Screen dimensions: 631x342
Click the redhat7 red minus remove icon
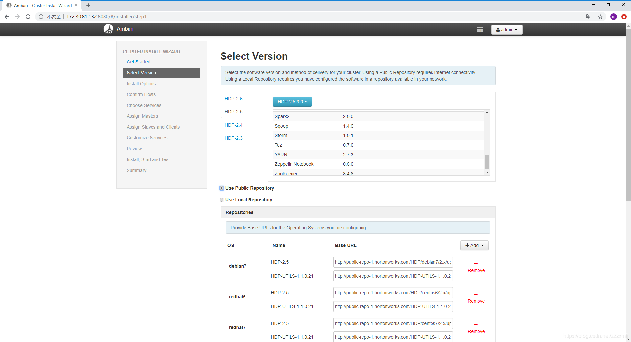point(476,325)
